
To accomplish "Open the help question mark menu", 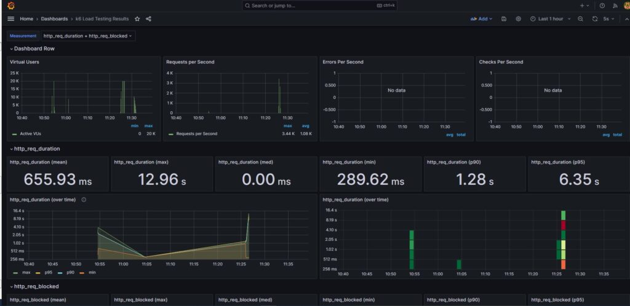I will 602,6.
